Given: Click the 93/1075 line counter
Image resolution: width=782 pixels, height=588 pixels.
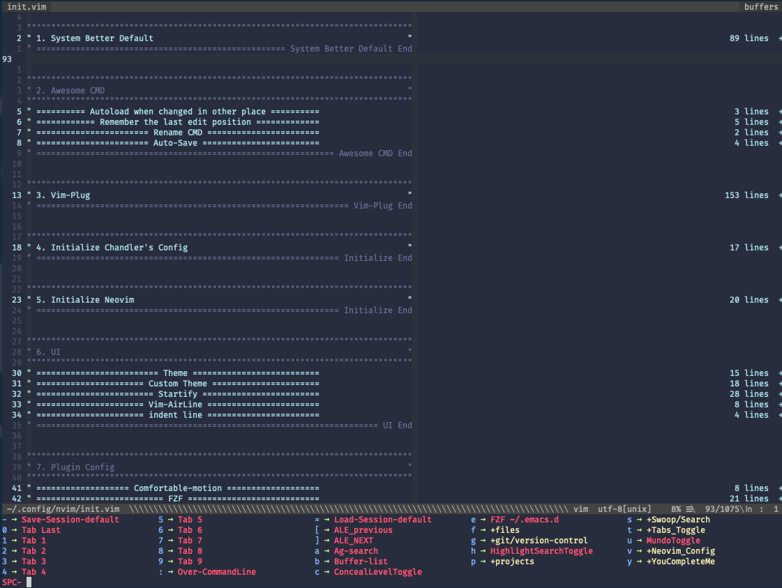Looking at the screenshot, I should (x=722, y=509).
